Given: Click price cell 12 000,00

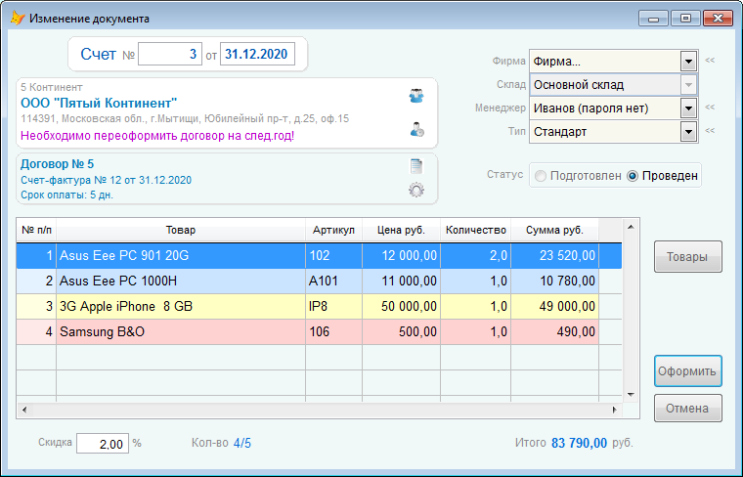Looking at the screenshot, I should click(x=402, y=256).
